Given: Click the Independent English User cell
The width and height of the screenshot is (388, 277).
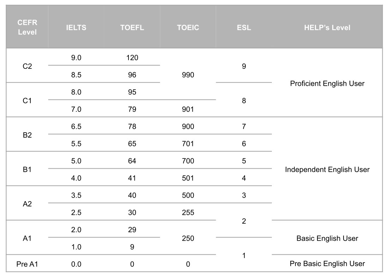Looking at the screenshot, I should pyautogui.click(x=327, y=169).
